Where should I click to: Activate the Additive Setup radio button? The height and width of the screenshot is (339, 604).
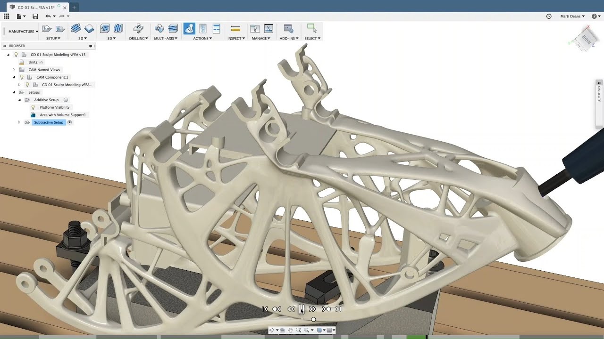(x=66, y=100)
